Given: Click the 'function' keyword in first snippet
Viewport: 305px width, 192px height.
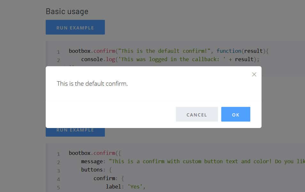Looking at the screenshot, I should (229, 51).
